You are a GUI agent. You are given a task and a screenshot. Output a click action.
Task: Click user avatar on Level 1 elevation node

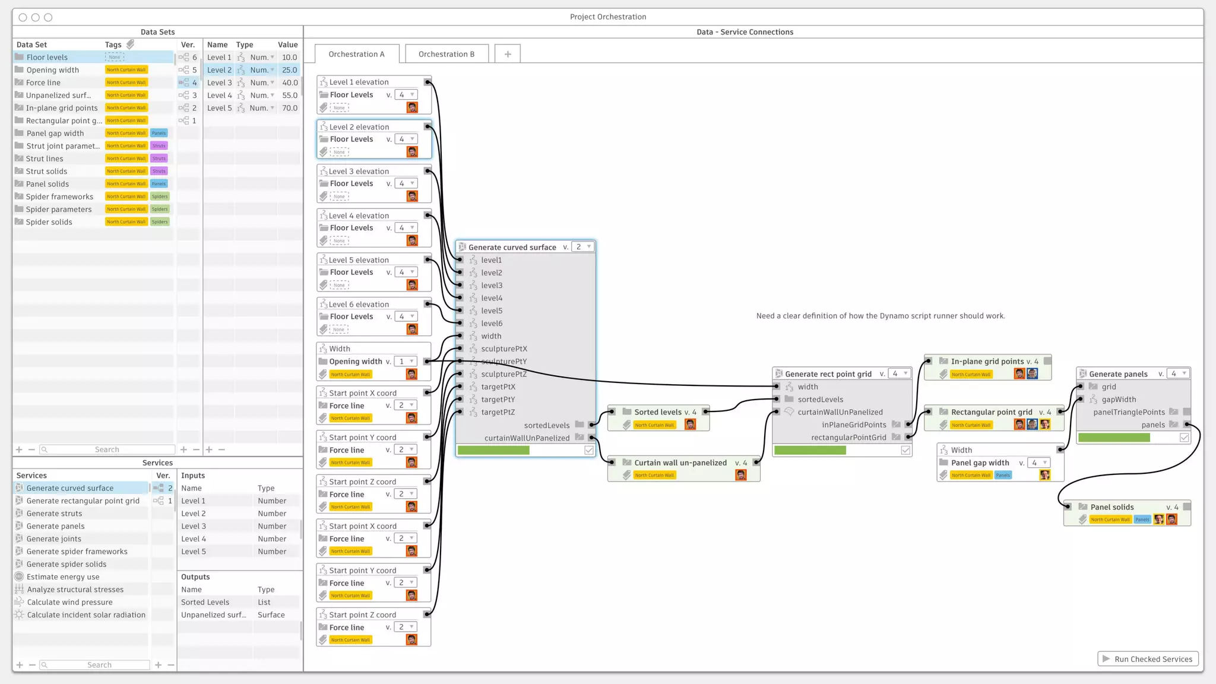412,107
